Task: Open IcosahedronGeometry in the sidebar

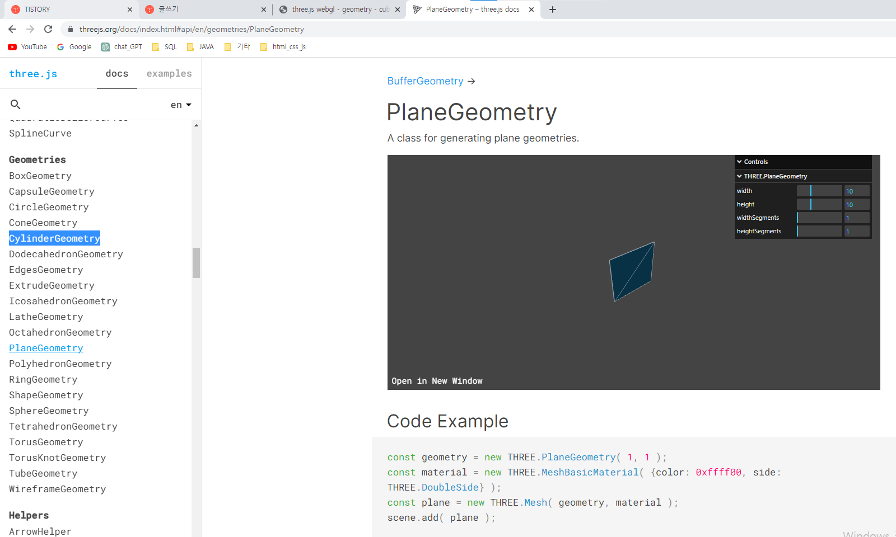Action: click(63, 301)
